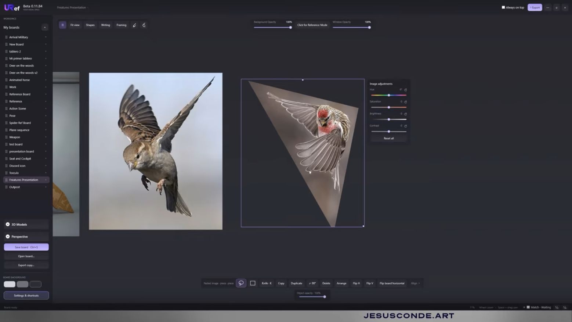The image size is (572, 322).
Task: Open options arrow for Weapon board
Action: (x=46, y=137)
